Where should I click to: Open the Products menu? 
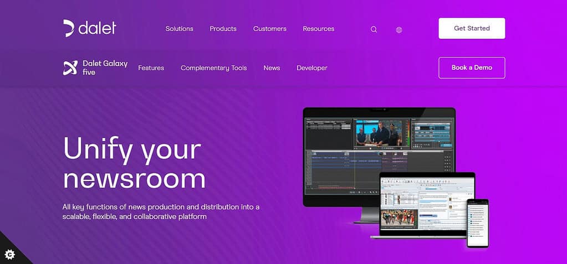223,29
